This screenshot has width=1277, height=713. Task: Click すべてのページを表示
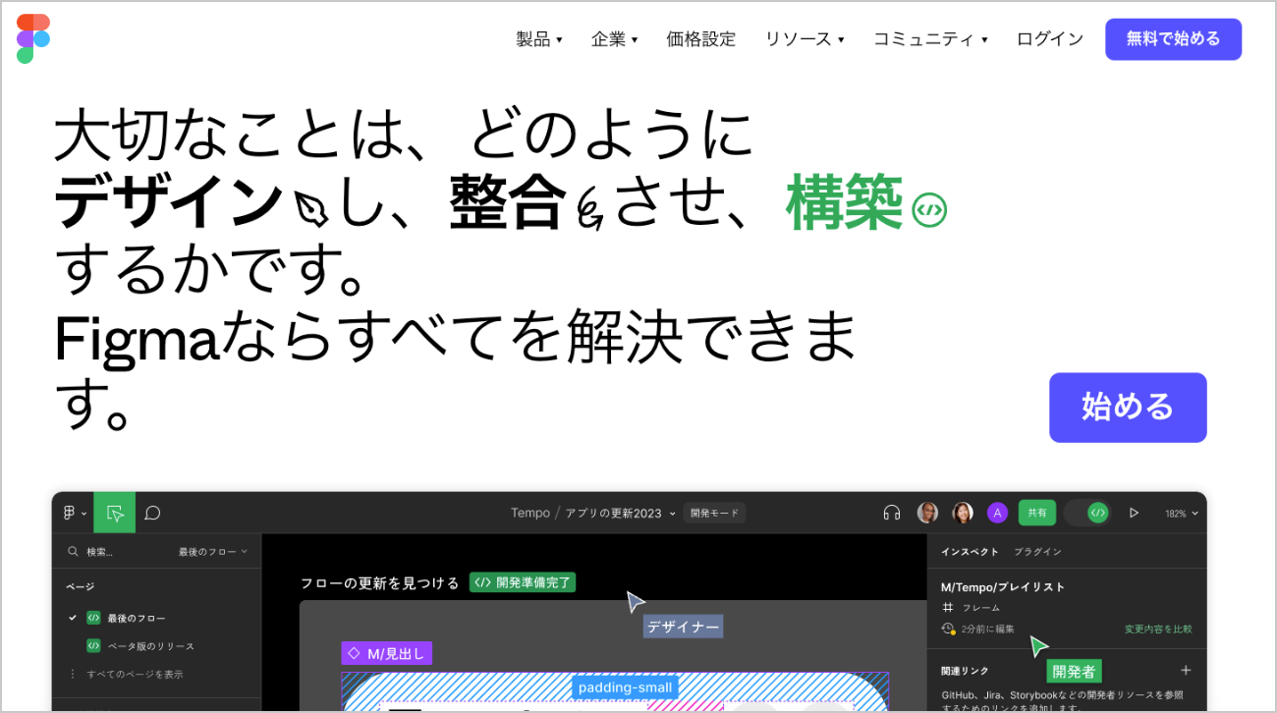[135, 675]
